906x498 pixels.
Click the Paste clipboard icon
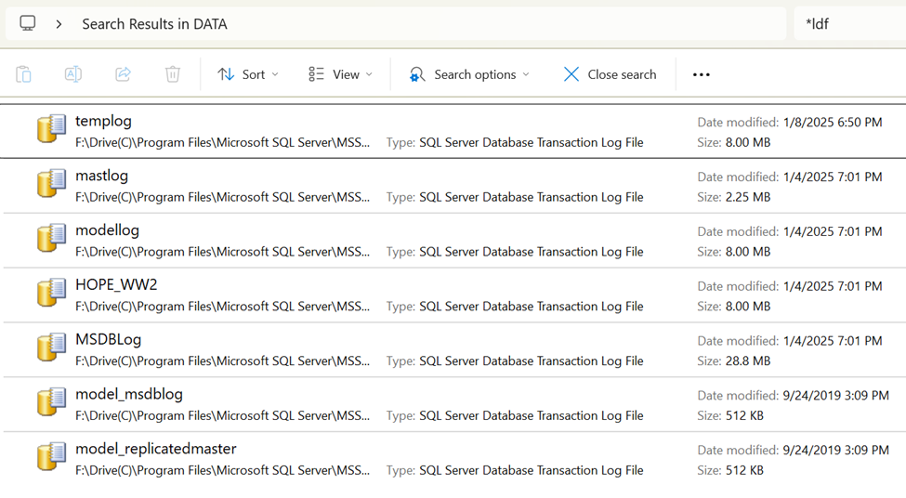(x=23, y=74)
